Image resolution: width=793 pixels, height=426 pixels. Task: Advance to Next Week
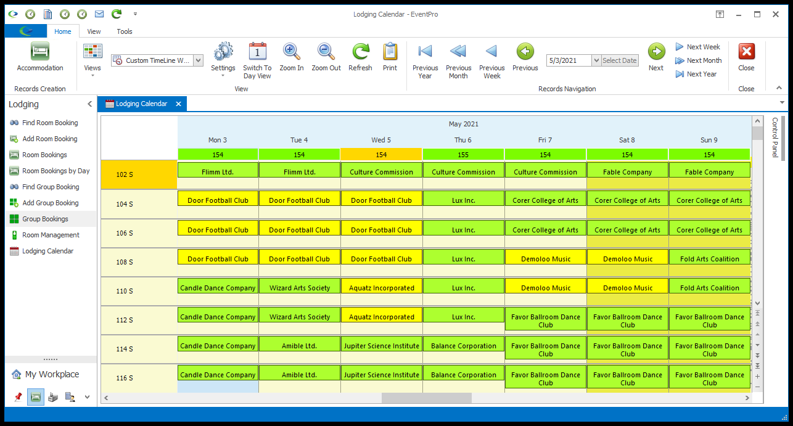click(697, 47)
